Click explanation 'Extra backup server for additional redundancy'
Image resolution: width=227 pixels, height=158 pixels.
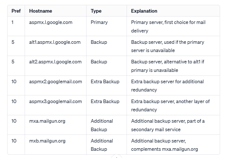[167, 86]
